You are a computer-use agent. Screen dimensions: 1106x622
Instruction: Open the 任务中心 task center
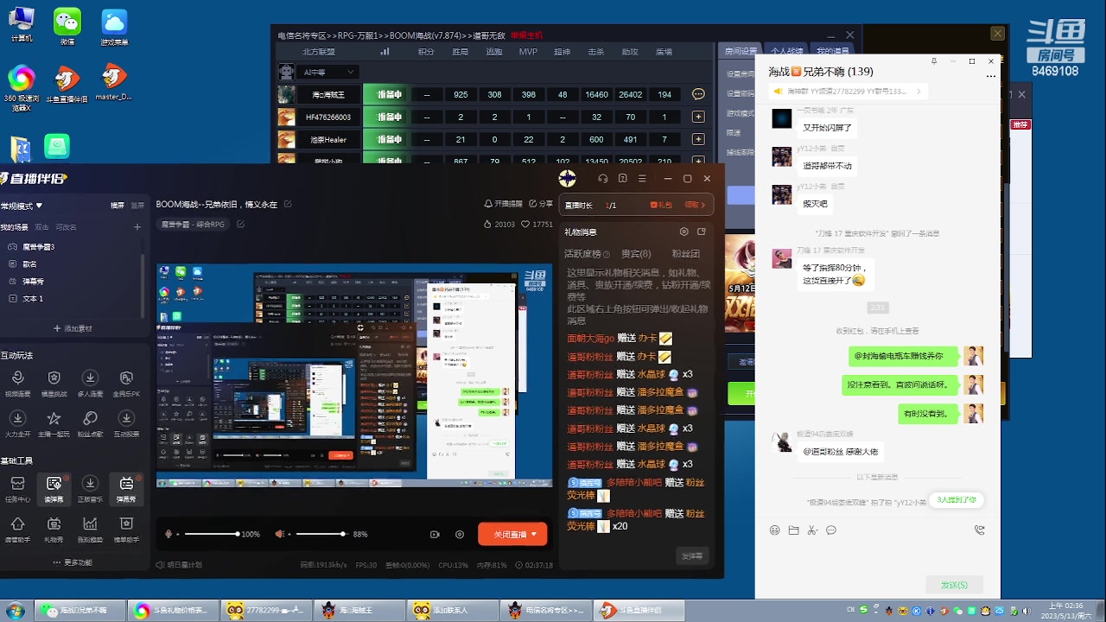(x=17, y=489)
